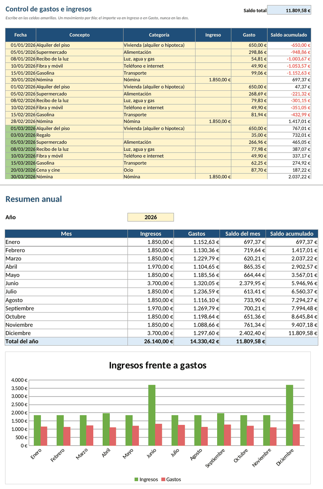
Task: Click the red Gastos legend entry
Action: click(x=171, y=479)
